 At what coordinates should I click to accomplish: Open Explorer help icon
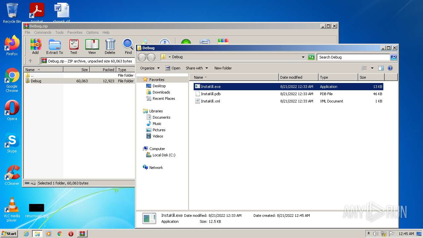click(390, 68)
